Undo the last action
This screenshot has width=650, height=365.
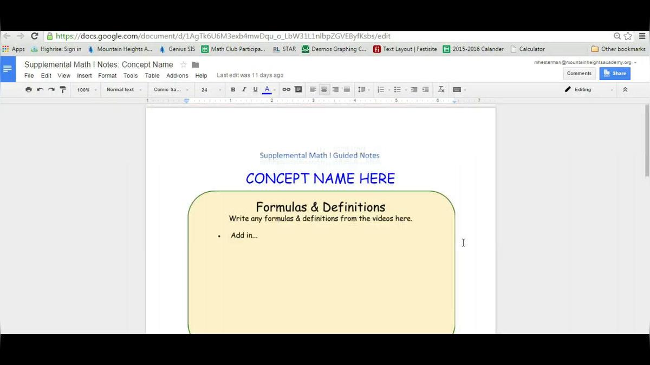coord(40,89)
